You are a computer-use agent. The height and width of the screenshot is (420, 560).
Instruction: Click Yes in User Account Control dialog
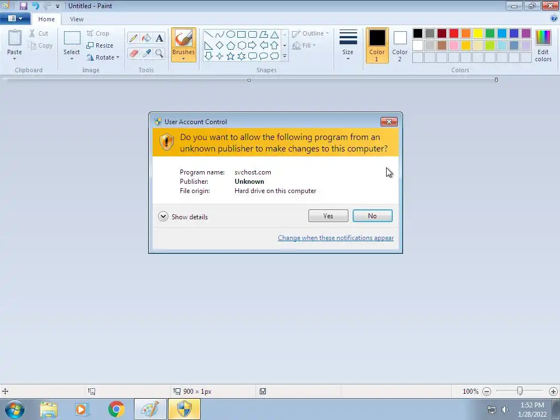[328, 215]
